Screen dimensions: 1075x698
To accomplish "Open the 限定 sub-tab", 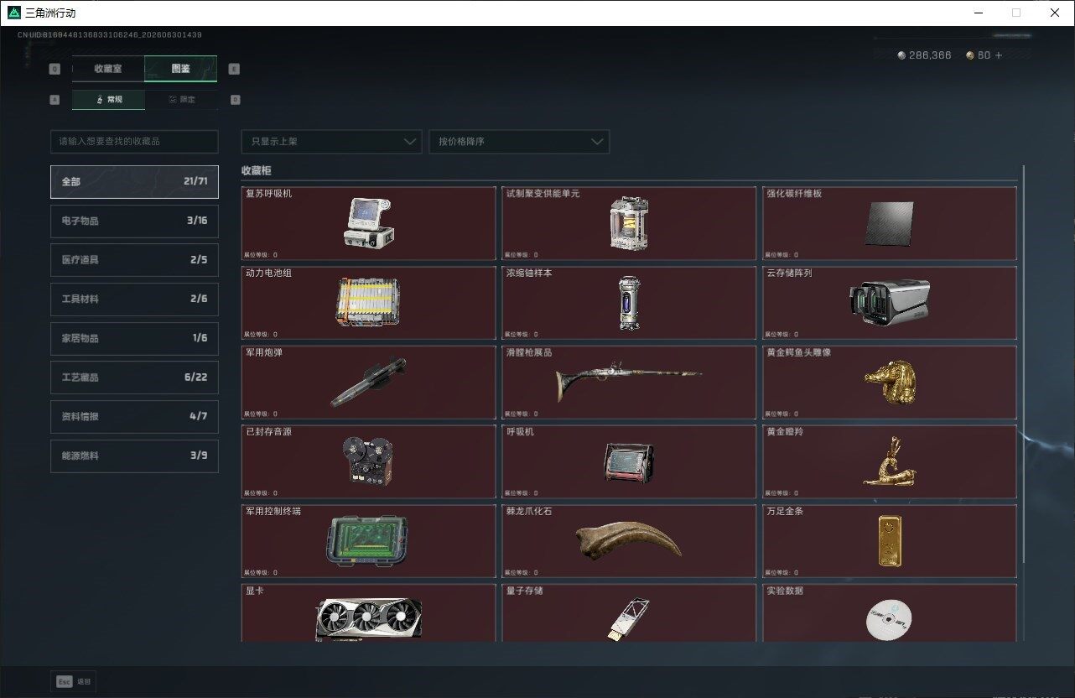I will (181, 99).
